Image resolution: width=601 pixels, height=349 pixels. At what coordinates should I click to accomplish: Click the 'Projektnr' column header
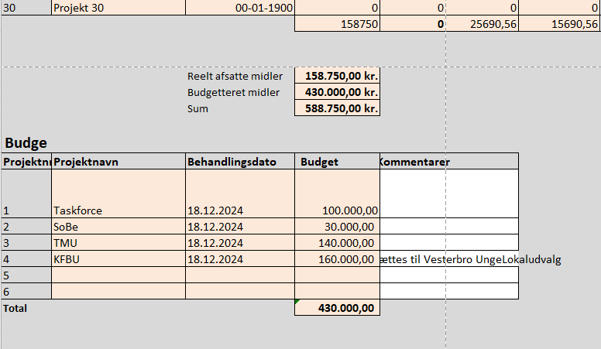tap(26, 161)
